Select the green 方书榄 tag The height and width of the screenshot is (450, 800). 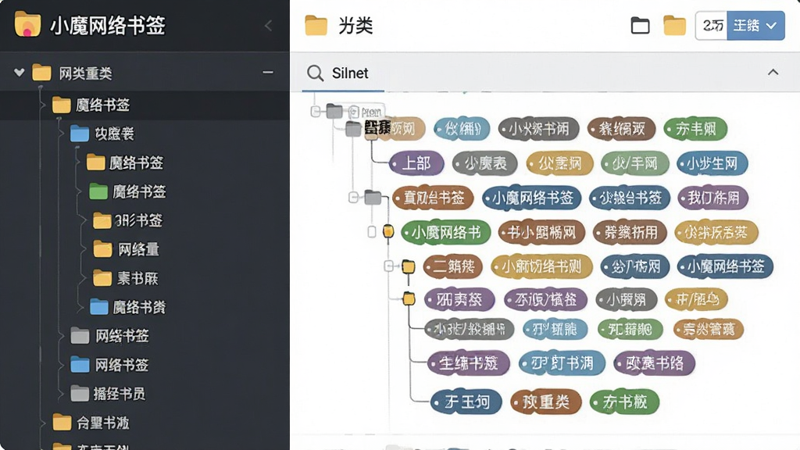pos(624,402)
